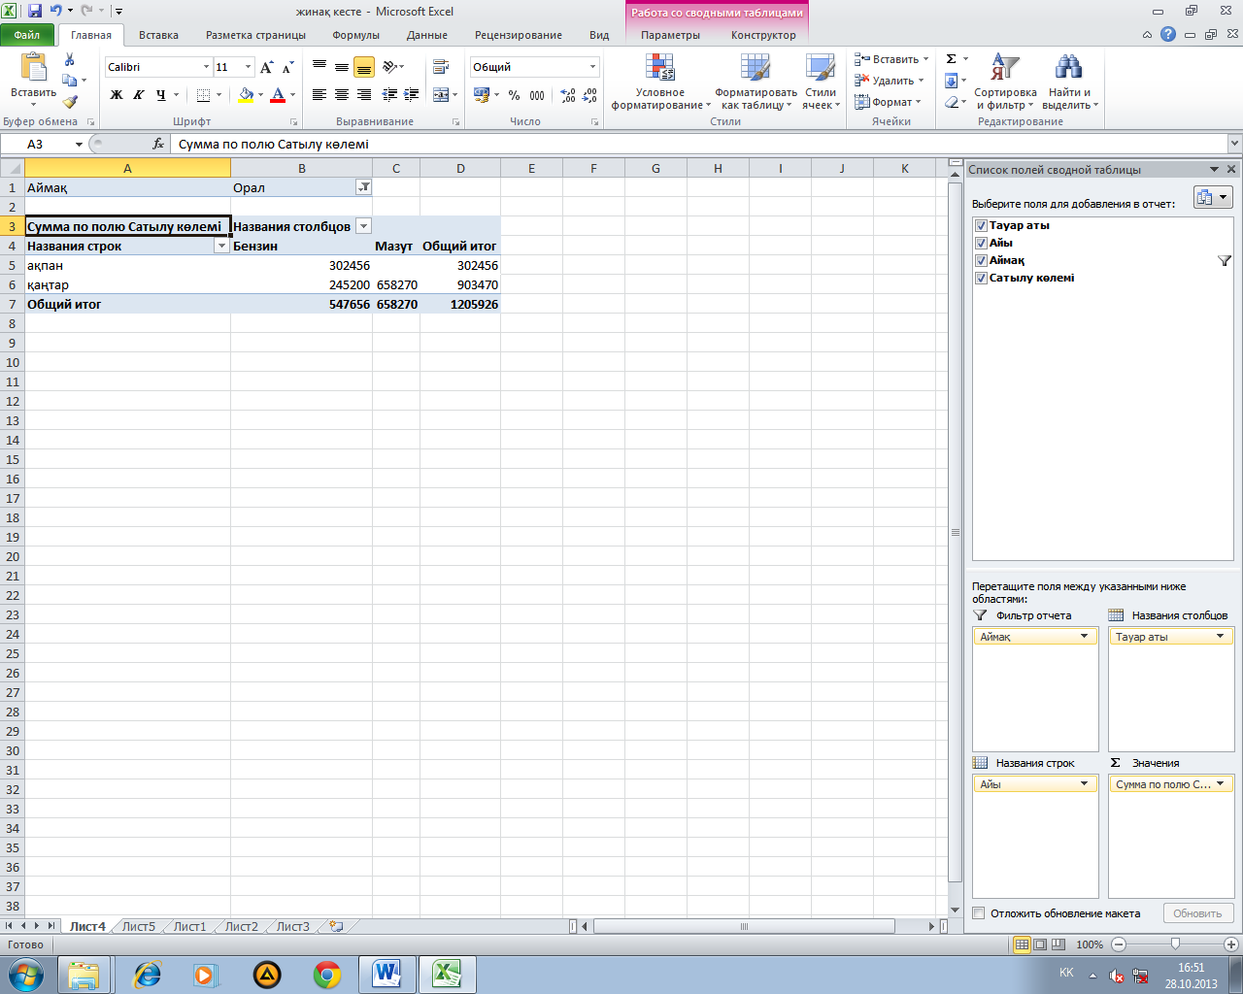Image resolution: width=1243 pixels, height=994 pixels.
Task: Click the Name Box showing A3
Action: [44, 144]
